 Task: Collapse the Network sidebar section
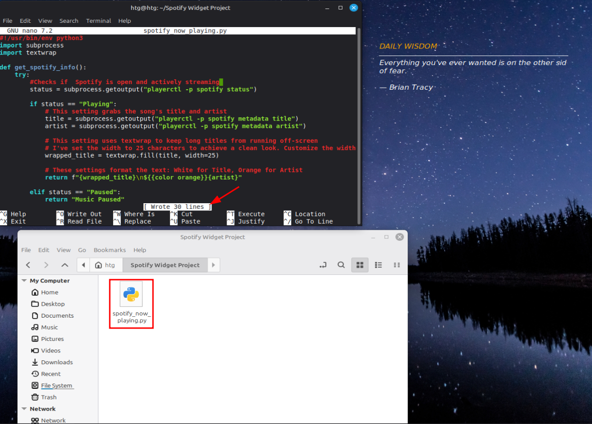click(x=24, y=409)
